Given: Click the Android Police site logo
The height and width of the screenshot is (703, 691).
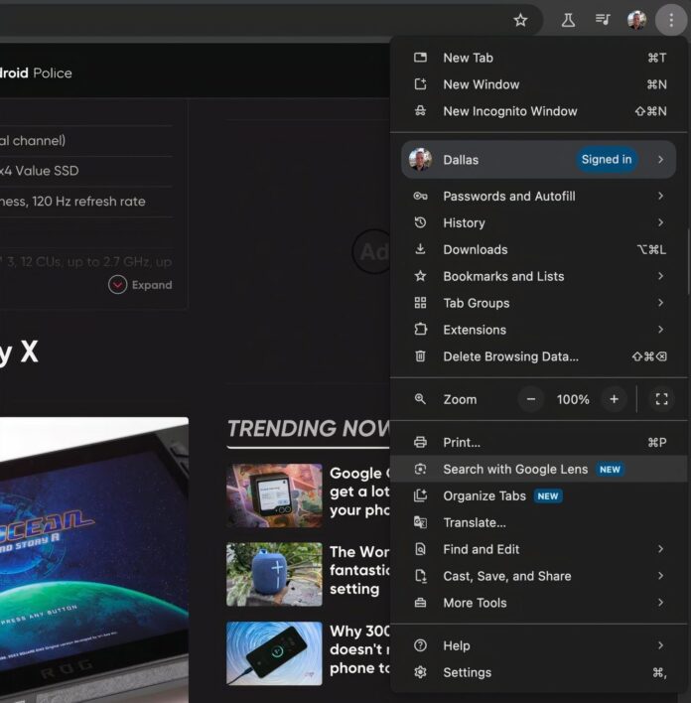Looking at the screenshot, I should tap(36, 73).
